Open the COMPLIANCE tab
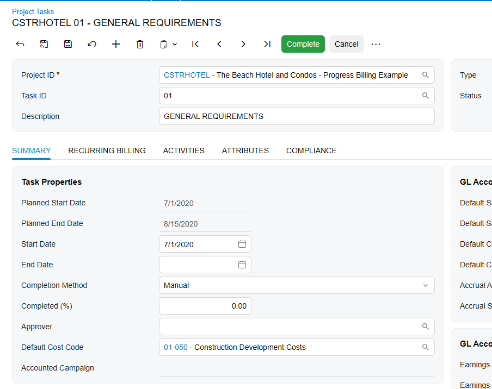This screenshot has height=389, width=492. [x=311, y=150]
